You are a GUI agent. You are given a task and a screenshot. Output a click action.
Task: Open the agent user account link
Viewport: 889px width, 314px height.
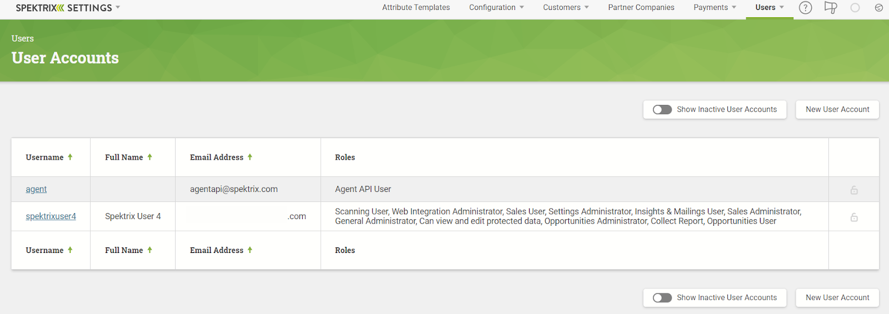click(x=36, y=189)
